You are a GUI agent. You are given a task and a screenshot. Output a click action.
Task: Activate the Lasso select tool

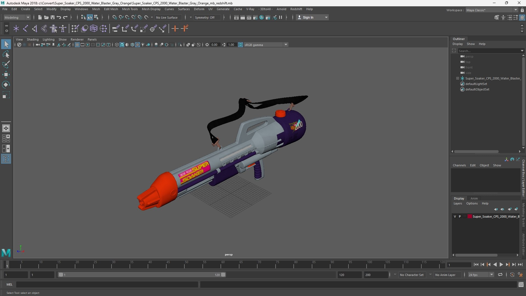coord(6,54)
